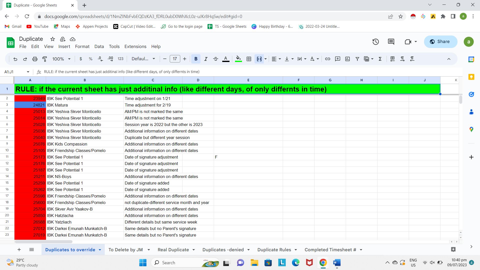Click the paint format icon
Viewport: 480px width, 270px height.
coord(45,59)
